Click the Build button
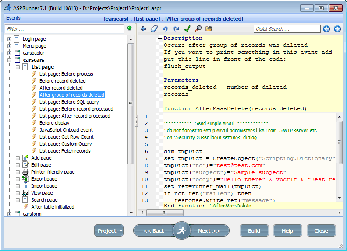 pos(254,231)
